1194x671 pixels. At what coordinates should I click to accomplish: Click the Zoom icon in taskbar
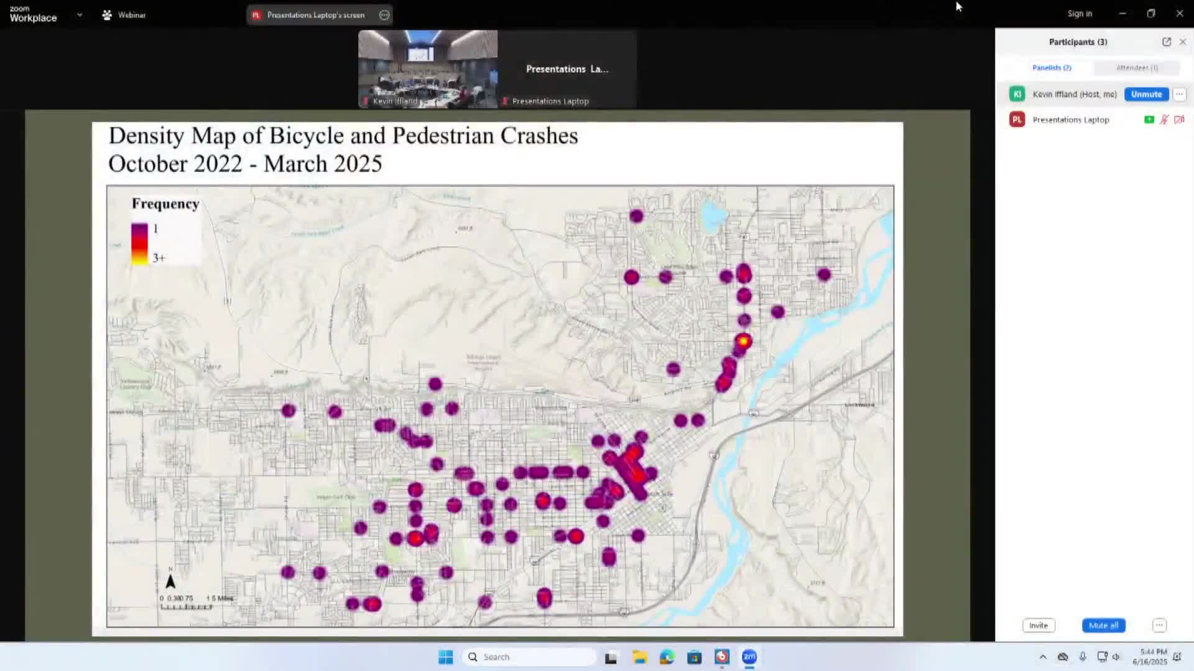pos(749,657)
